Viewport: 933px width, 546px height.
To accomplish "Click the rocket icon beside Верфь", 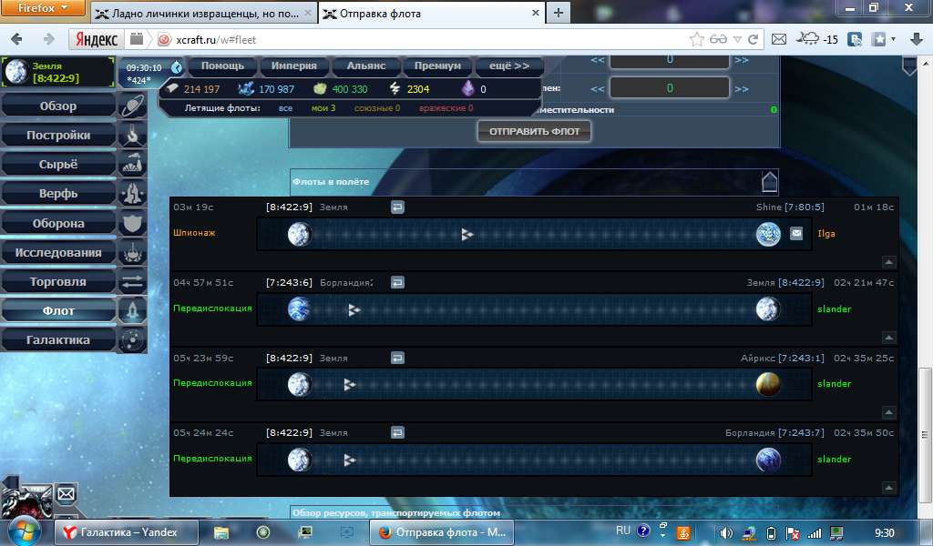I will click(x=132, y=193).
